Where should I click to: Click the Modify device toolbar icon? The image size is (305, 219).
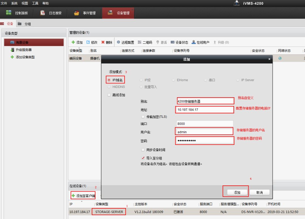point(88,43)
